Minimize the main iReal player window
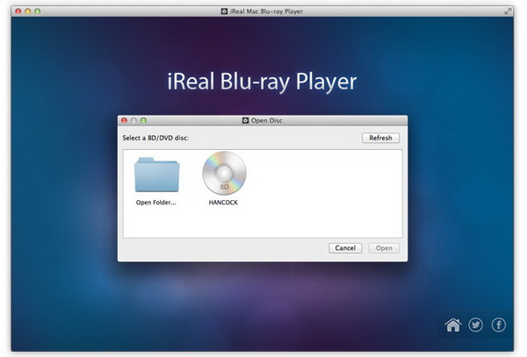 coord(27,11)
